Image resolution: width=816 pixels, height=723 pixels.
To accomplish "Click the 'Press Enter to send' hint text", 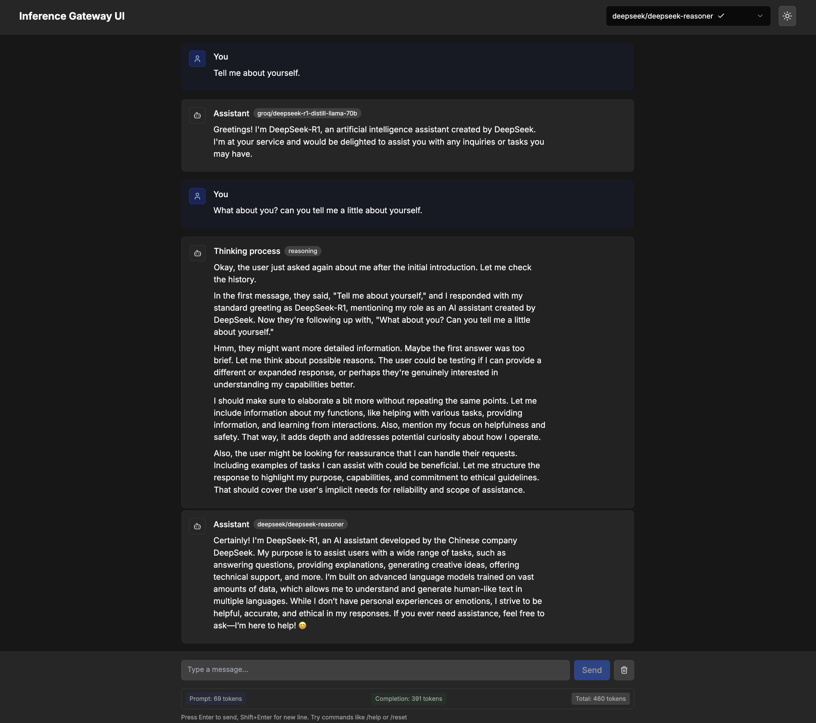I will point(294,717).
